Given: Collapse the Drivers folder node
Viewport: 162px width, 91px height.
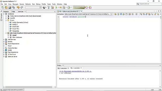Looking at the screenshot, I should point(6,20).
